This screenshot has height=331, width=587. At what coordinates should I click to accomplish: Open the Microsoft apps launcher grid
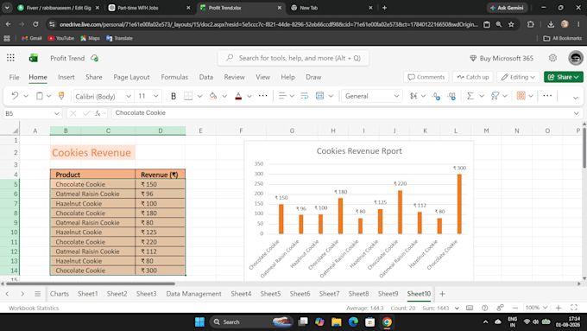(x=10, y=58)
